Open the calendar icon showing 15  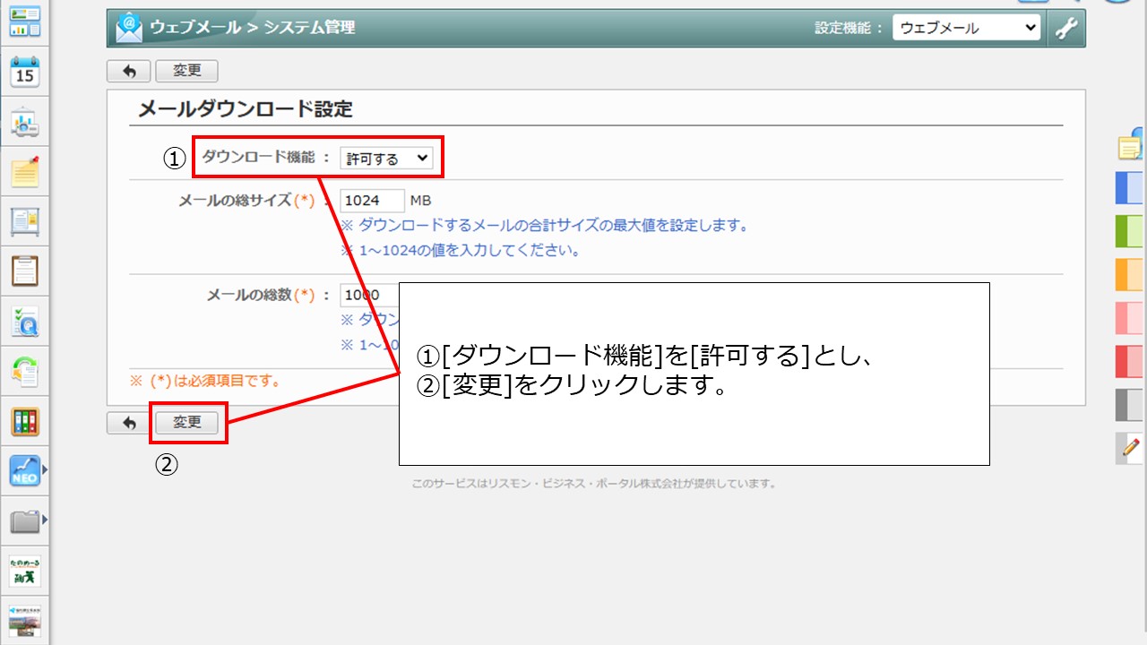click(24, 73)
